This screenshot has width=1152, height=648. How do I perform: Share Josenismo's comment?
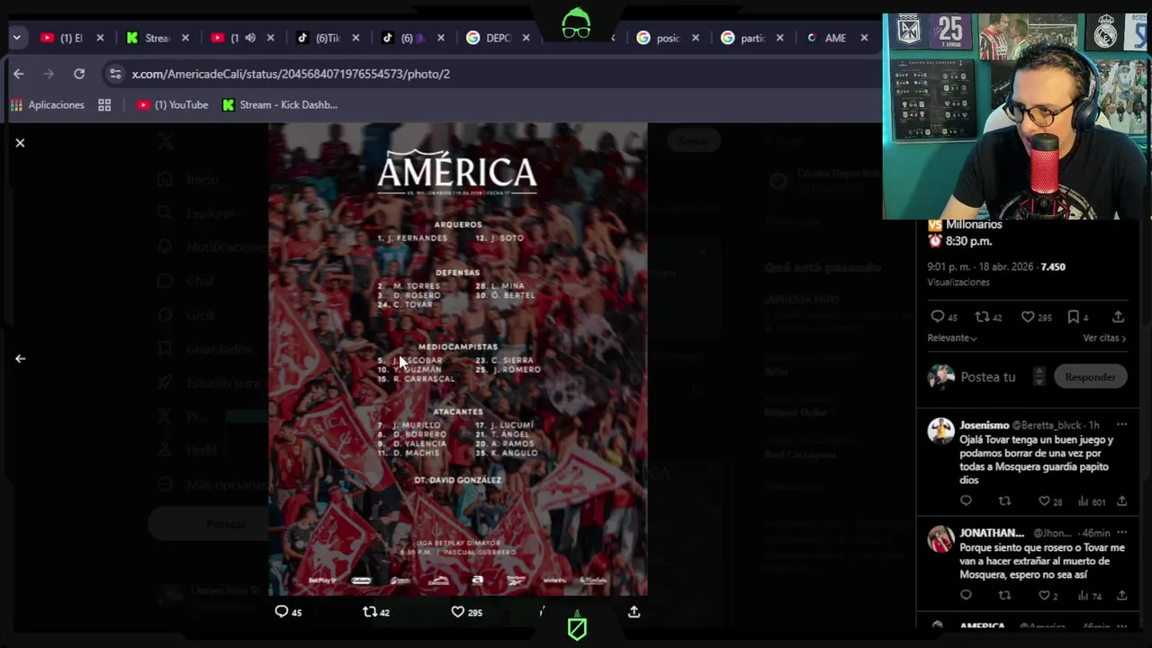point(1121,501)
